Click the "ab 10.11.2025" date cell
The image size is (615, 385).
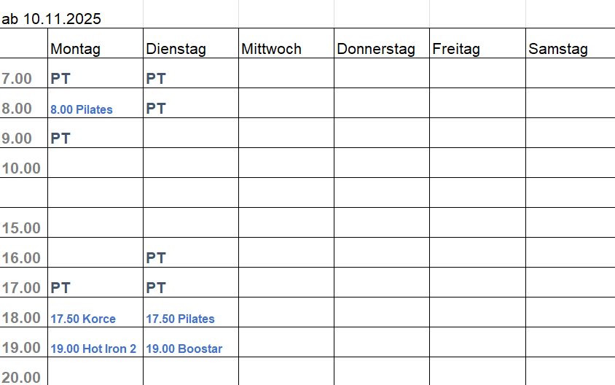click(52, 19)
